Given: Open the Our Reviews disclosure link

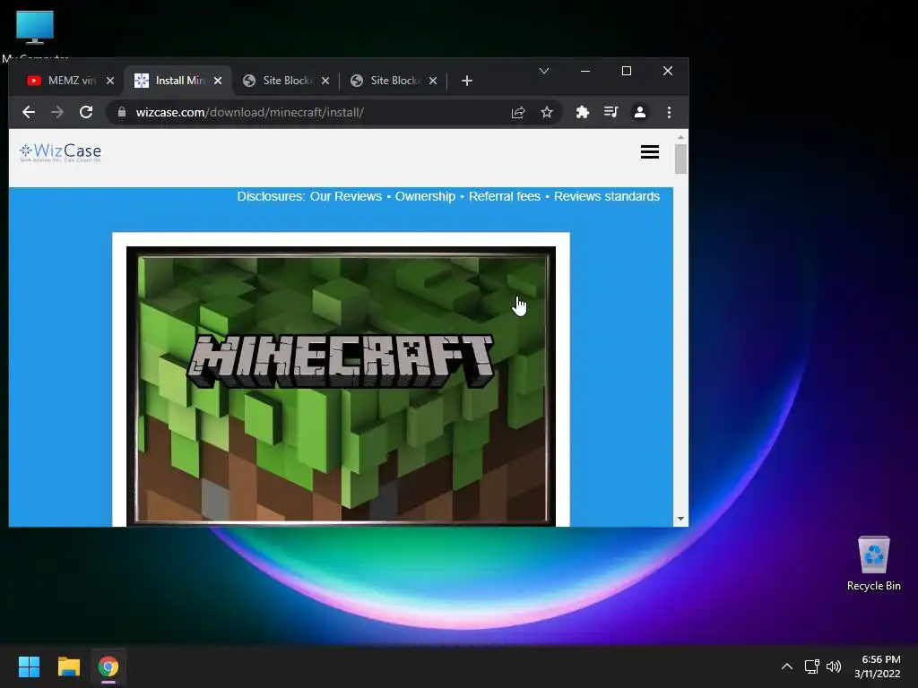Looking at the screenshot, I should [x=345, y=196].
